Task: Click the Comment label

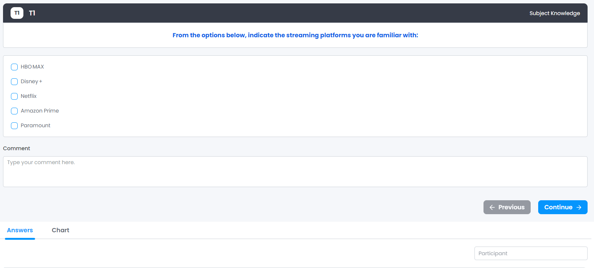Action: point(17,148)
